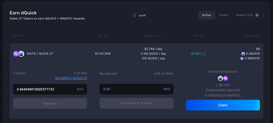Claim the unclaimed rewards
The height and width of the screenshot is (123, 273).
(x=223, y=105)
